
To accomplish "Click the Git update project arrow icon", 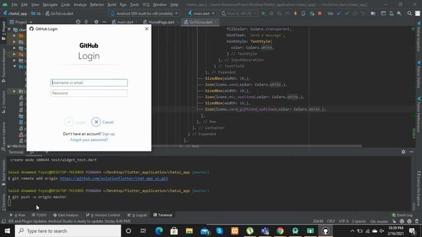I will 339,13.
